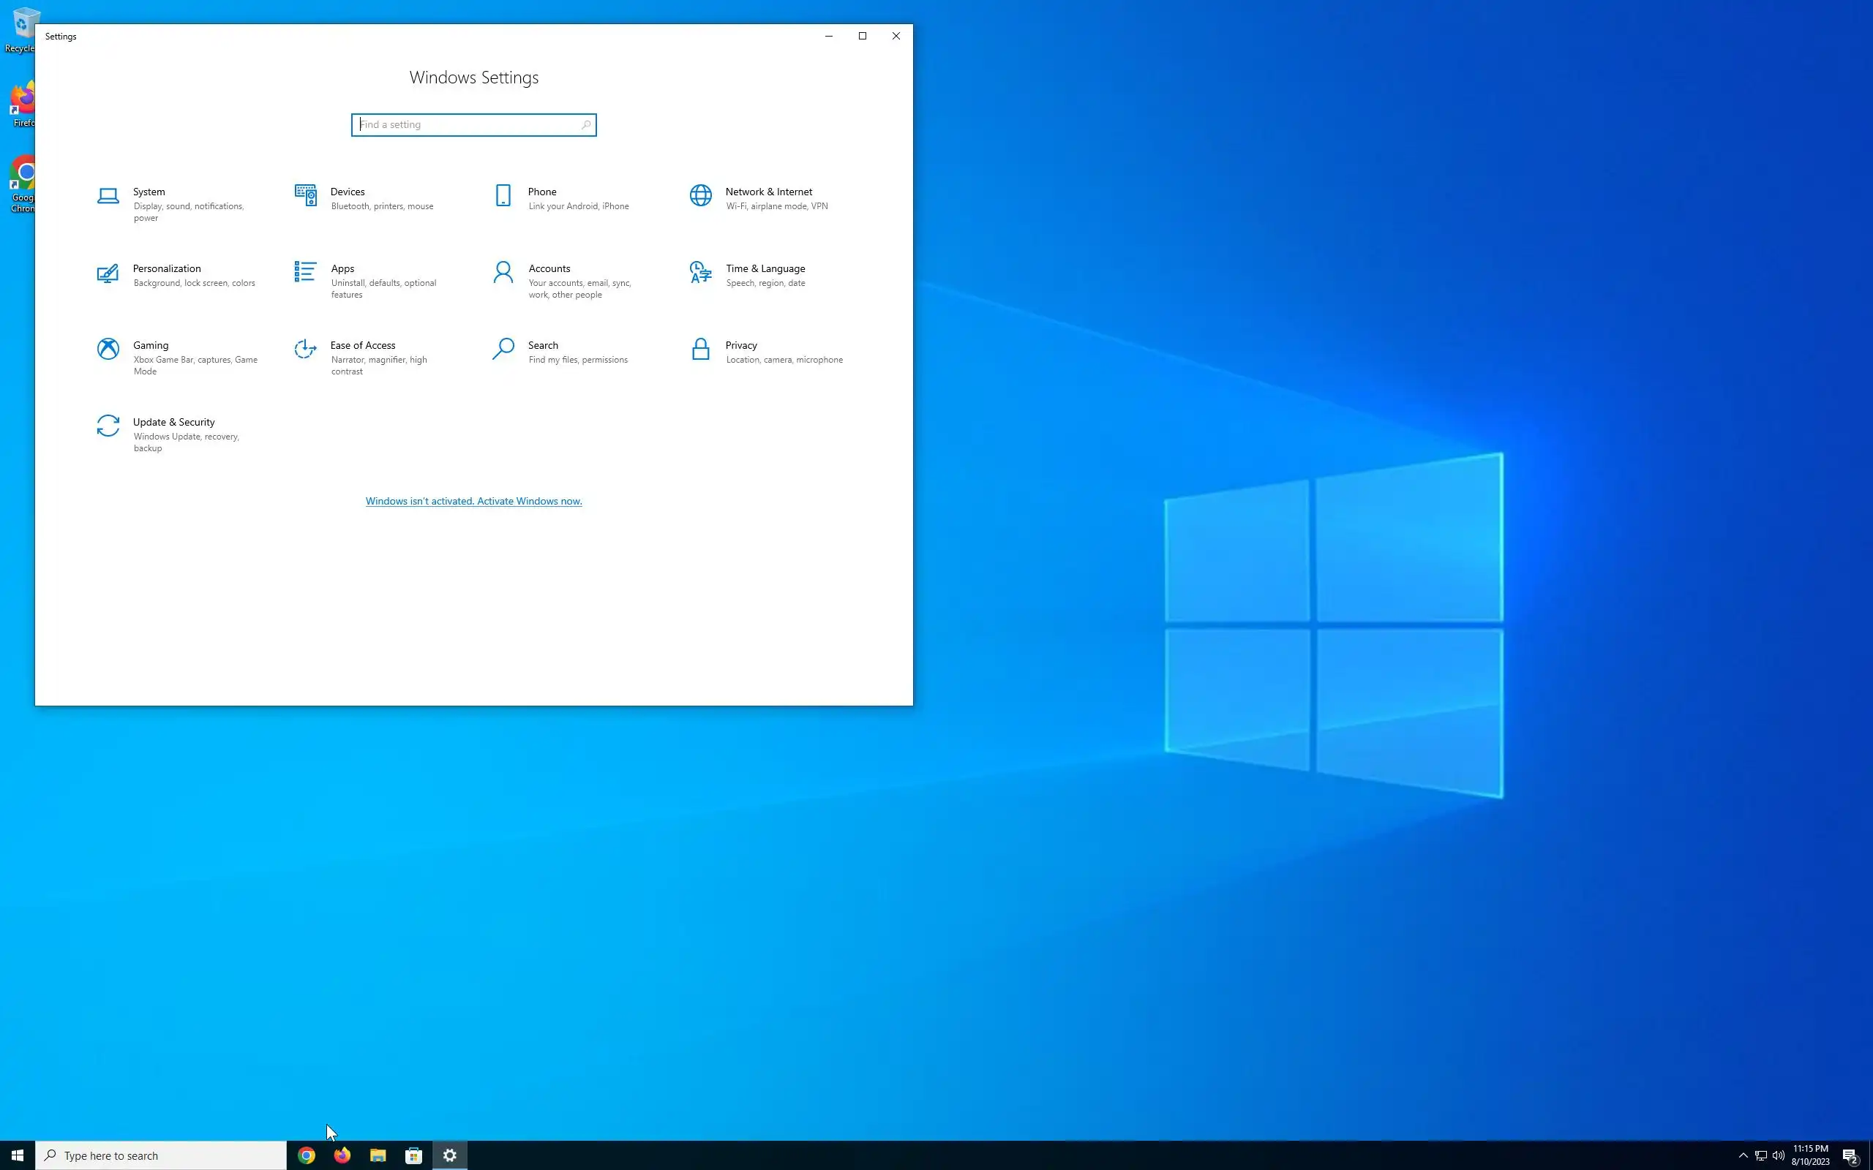Open the System settings laptop icon
Image resolution: width=1873 pixels, height=1170 pixels.
tap(108, 196)
